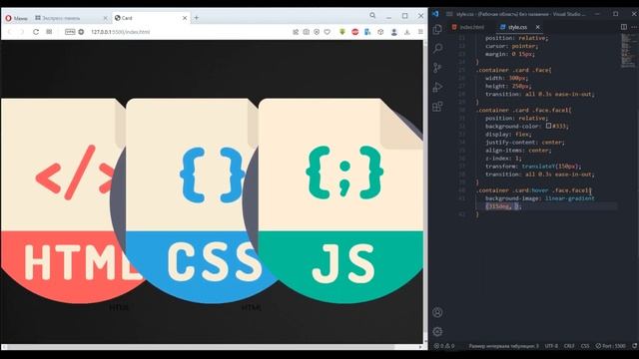Image resolution: width=639 pixels, height=359 pixels.
Task: Open the Manage gear menu in VS Code
Action: (437, 332)
